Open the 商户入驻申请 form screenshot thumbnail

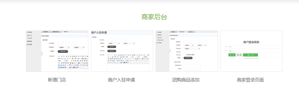coord(122,51)
